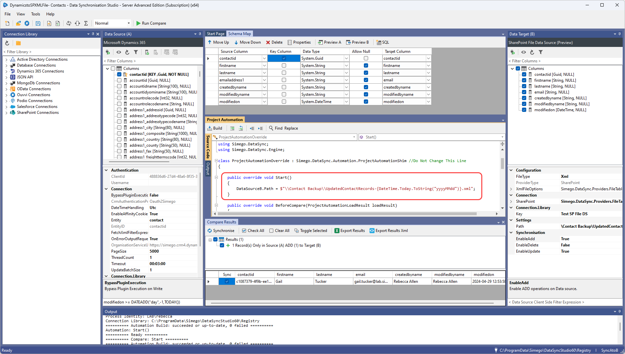Check the accountid column in Data Source A
The height and width of the screenshot is (354, 625).
pos(119,80)
